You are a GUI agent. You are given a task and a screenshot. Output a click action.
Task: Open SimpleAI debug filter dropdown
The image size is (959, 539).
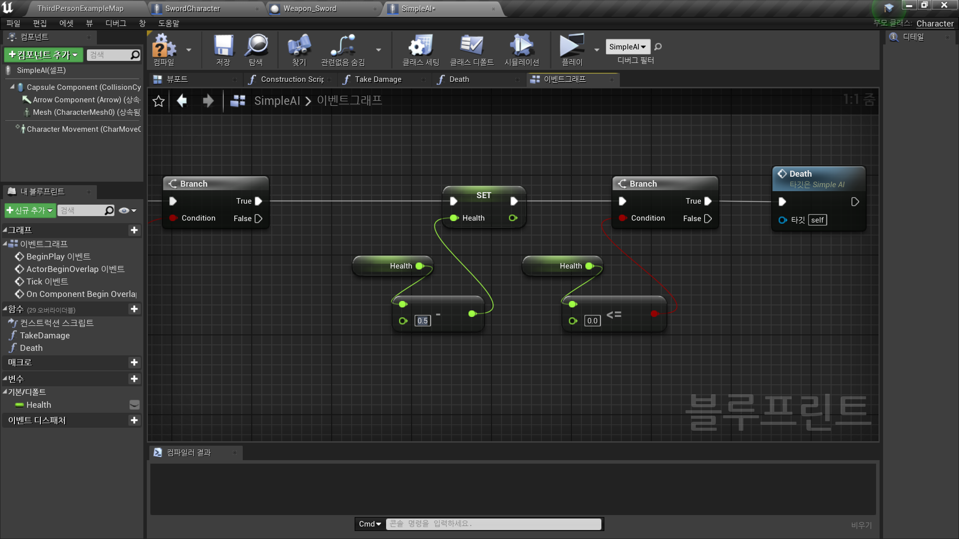(x=627, y=46)
